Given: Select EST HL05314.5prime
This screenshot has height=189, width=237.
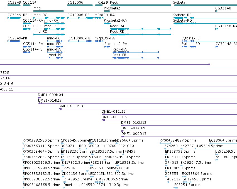Looking at the screenshot, I should point(209,146).
